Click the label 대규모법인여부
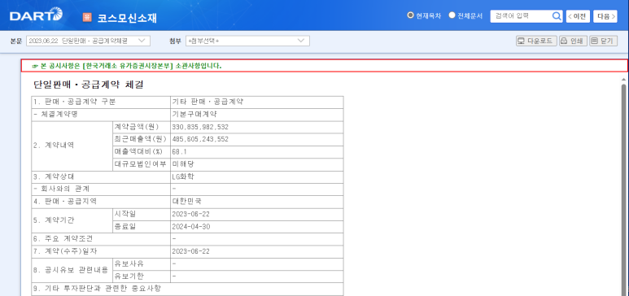Viewport: 629px width, 296px height. [x=140, y=164]
